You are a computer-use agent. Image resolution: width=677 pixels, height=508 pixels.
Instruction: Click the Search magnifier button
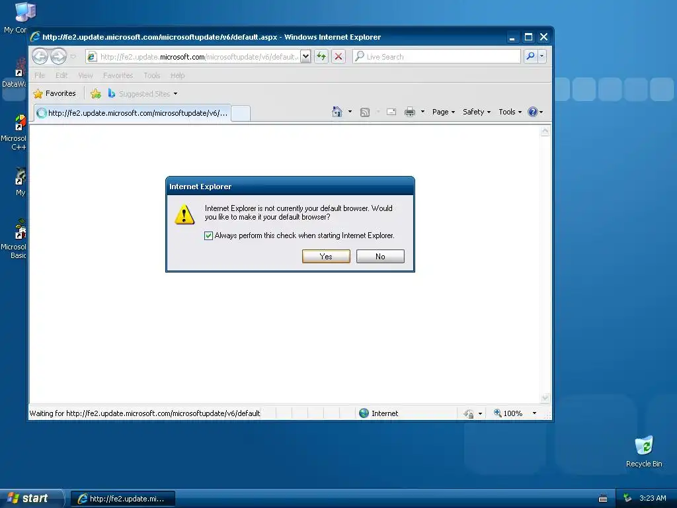[530, 56]
